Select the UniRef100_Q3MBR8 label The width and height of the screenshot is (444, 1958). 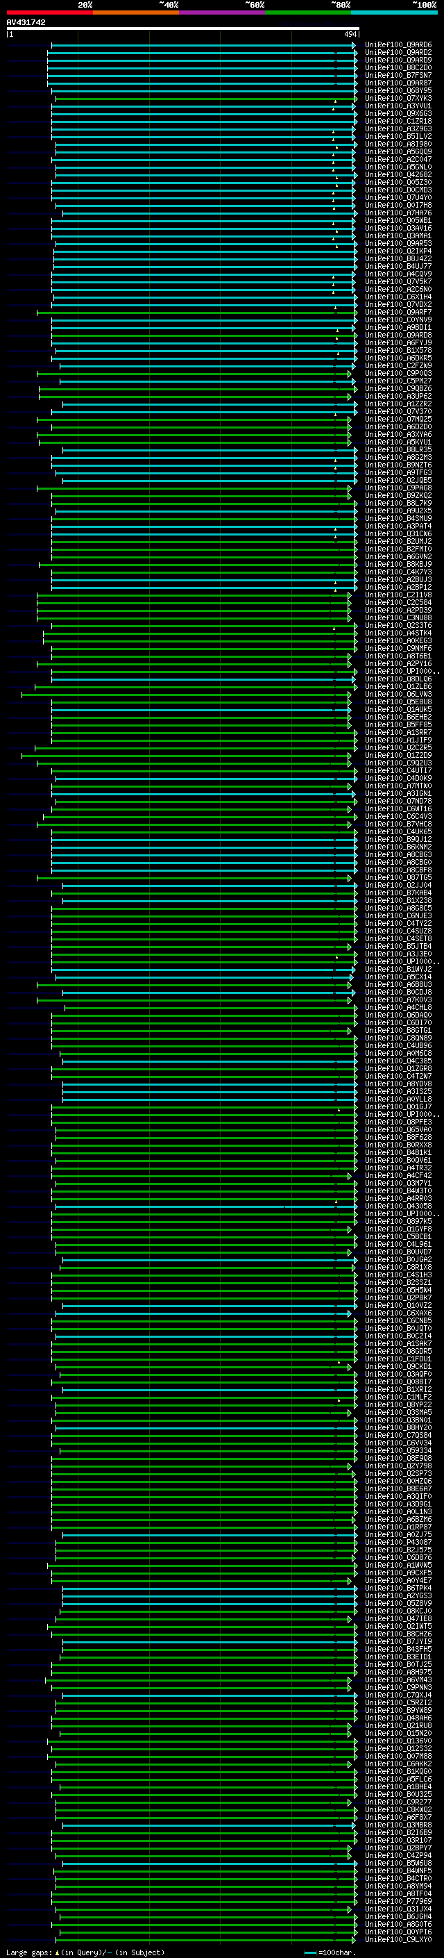pyautogui.click(x=398, y=1825)
